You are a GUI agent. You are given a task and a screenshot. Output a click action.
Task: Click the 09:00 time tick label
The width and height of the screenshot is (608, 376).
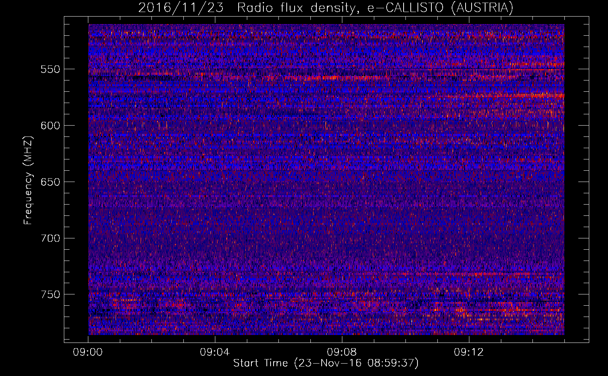point(88,352)
